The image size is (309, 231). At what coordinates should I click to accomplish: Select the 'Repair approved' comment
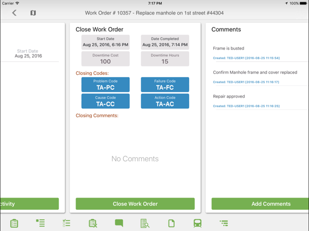pos(229,96)
